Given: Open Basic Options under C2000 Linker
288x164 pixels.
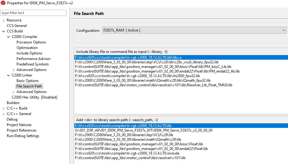Looking at the screenshot, I should pyautogui.click(x=28, y=81).
